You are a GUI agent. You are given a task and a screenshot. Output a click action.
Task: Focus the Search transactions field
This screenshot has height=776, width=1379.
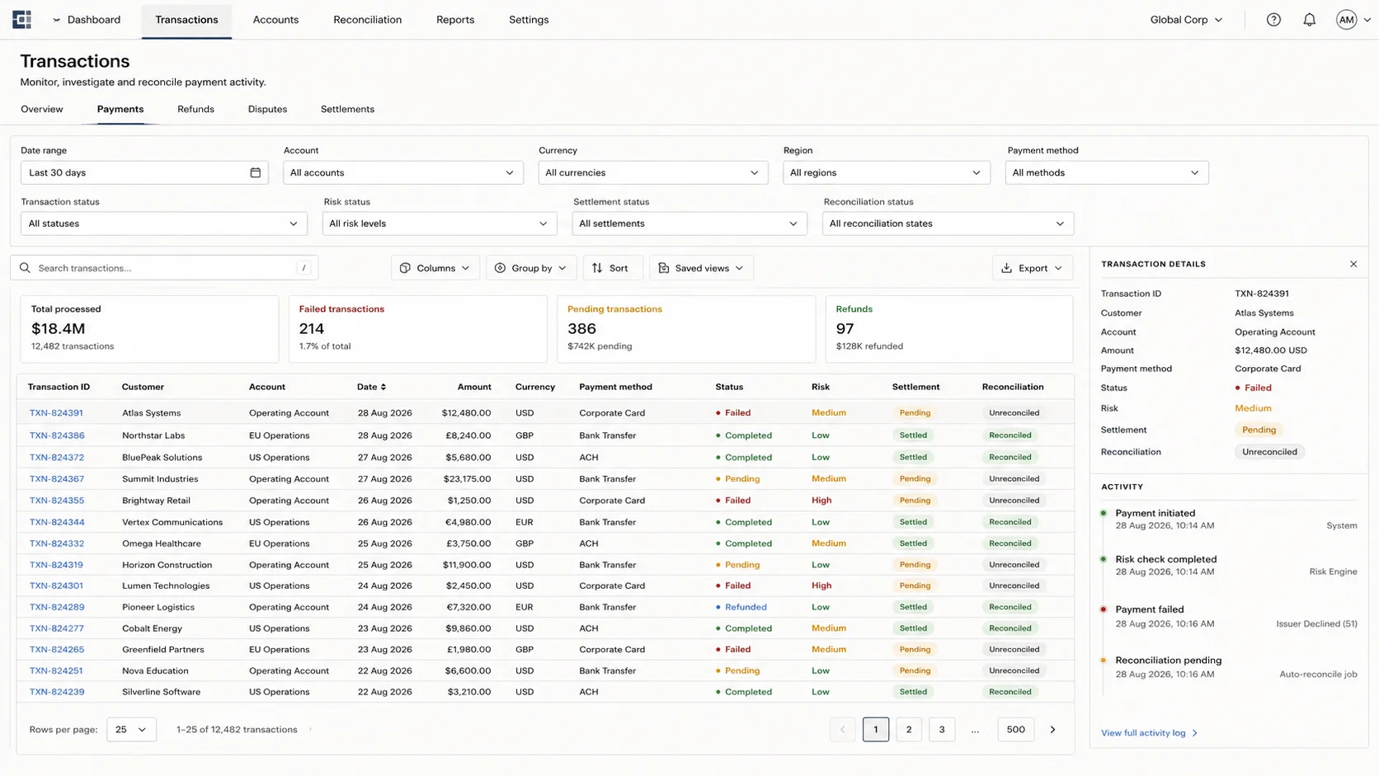(x=164, y=268)
